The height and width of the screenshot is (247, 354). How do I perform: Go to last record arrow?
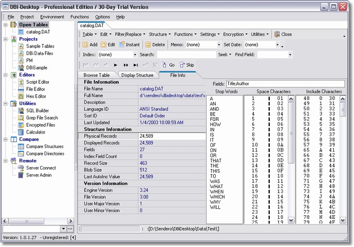point(136,65)
